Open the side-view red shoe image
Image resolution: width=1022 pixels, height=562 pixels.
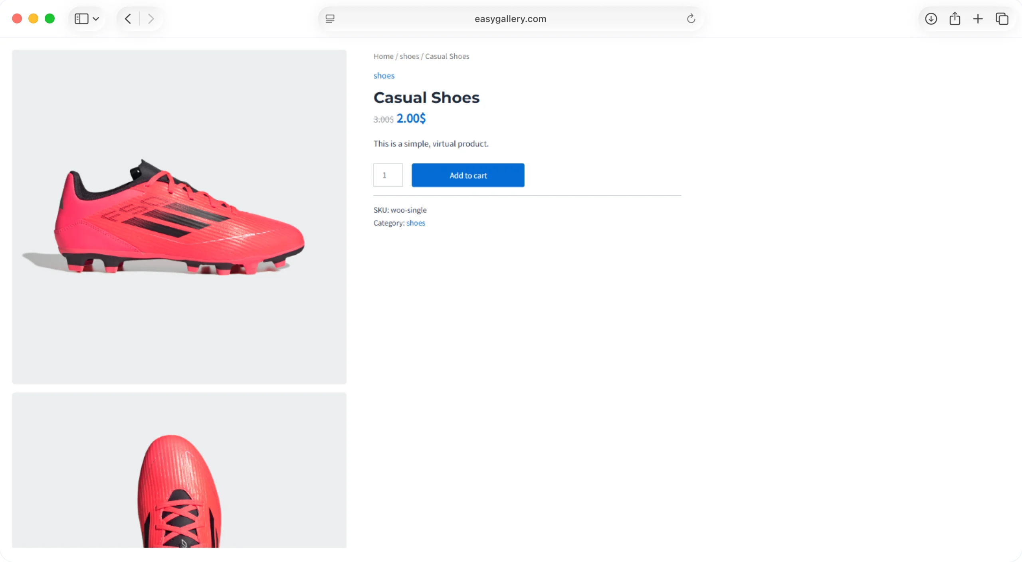179,217
